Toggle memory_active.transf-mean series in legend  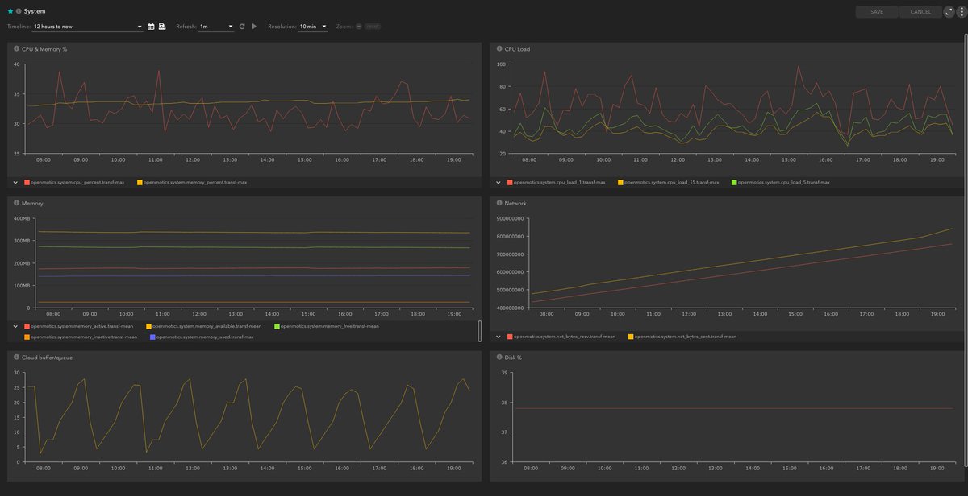[x=79, y=326]
